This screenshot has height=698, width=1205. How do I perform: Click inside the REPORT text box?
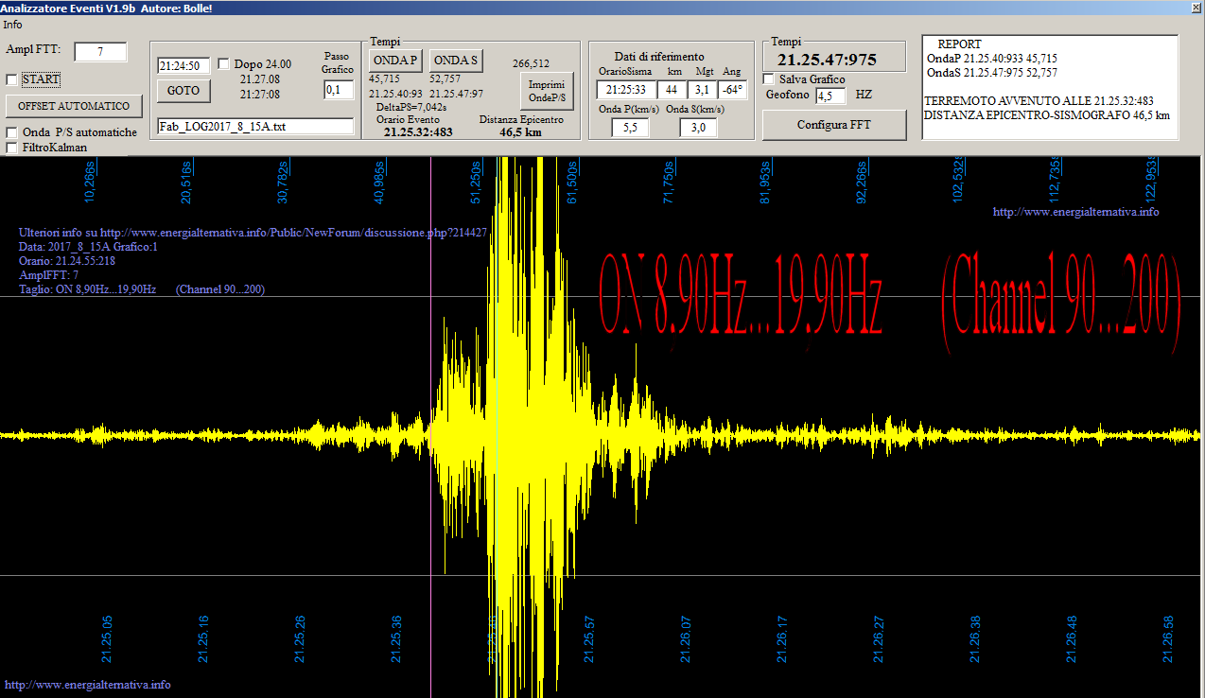1050,87
